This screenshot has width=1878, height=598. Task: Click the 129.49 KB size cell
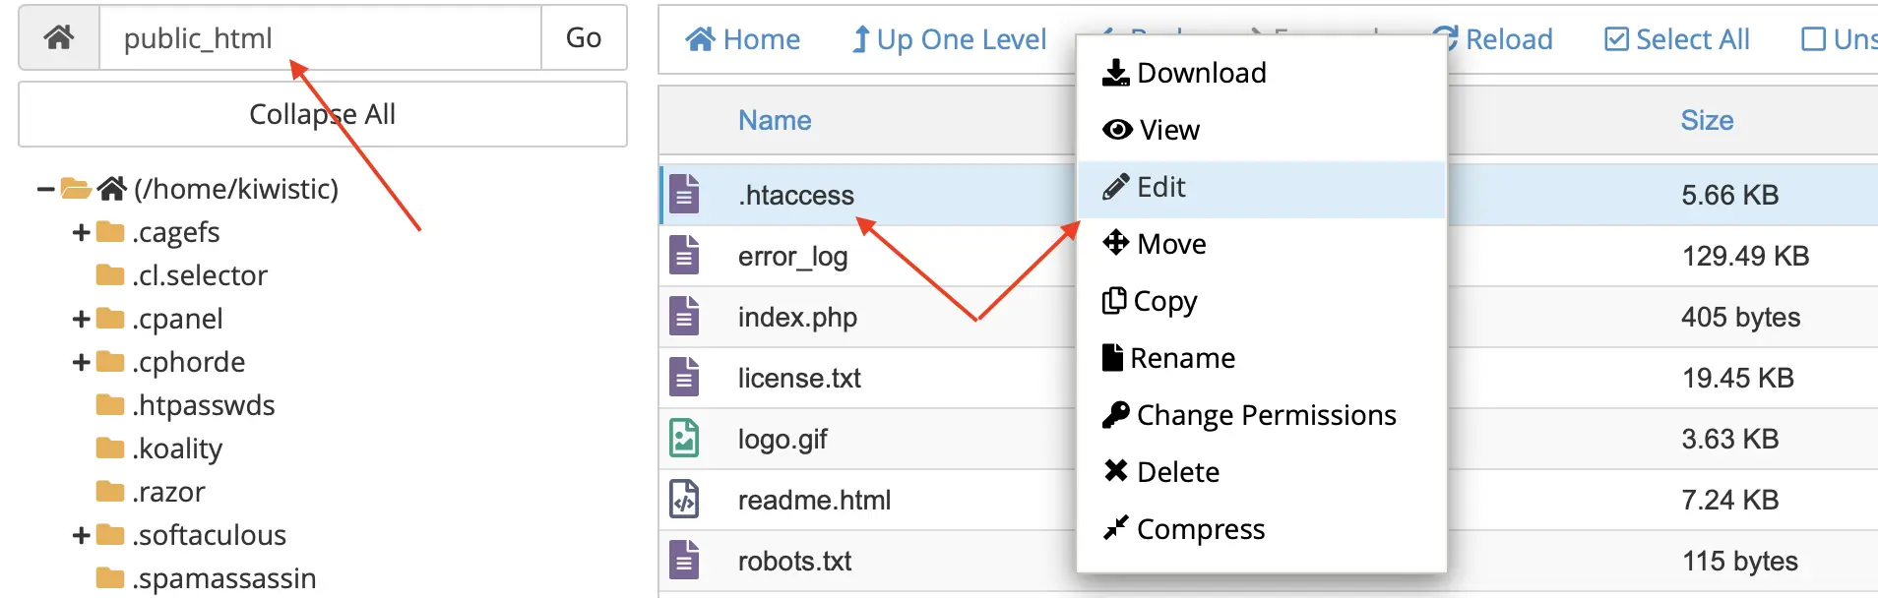[x=1745, y=256]
